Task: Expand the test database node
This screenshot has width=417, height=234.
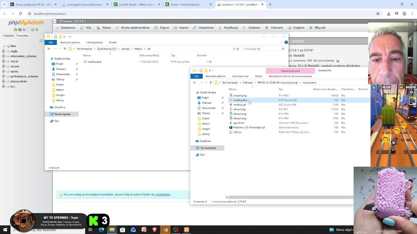Action: [4, 86]
